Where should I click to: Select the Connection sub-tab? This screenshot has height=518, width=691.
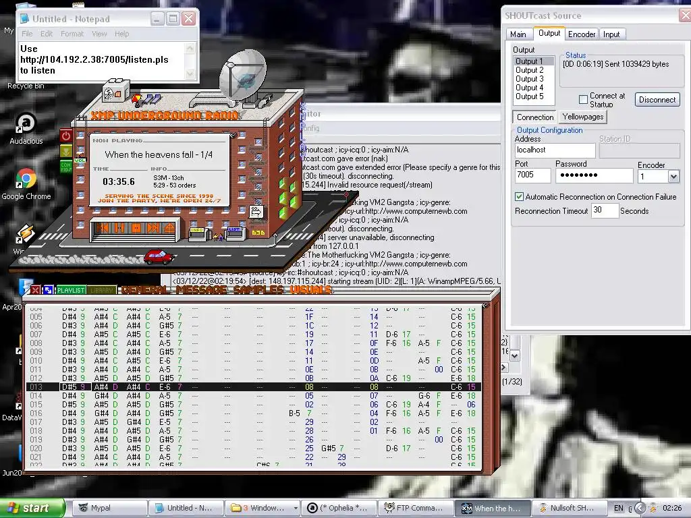535,117
